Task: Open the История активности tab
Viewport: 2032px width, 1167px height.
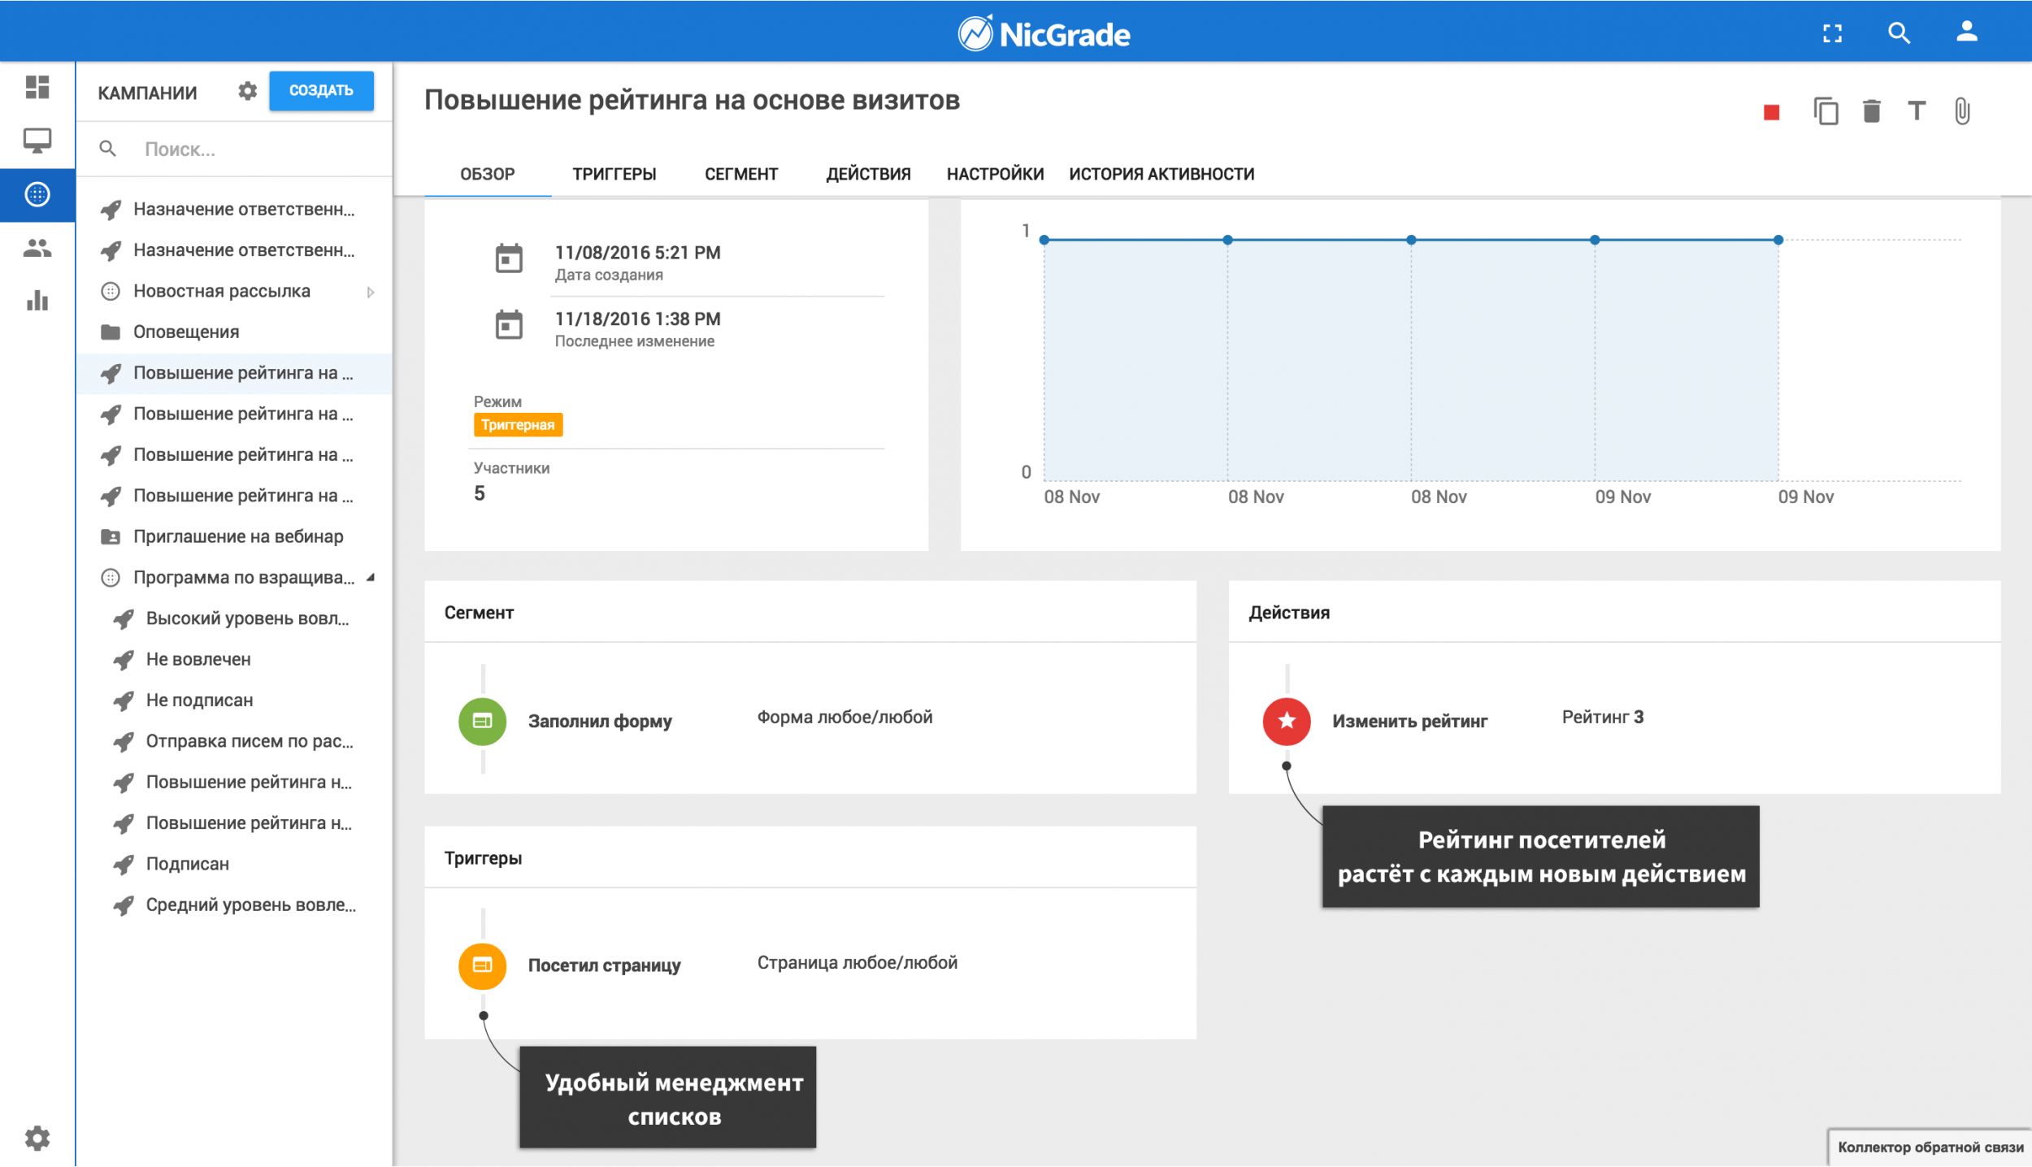Action: pyautogui.click(x=1161, y=174)
